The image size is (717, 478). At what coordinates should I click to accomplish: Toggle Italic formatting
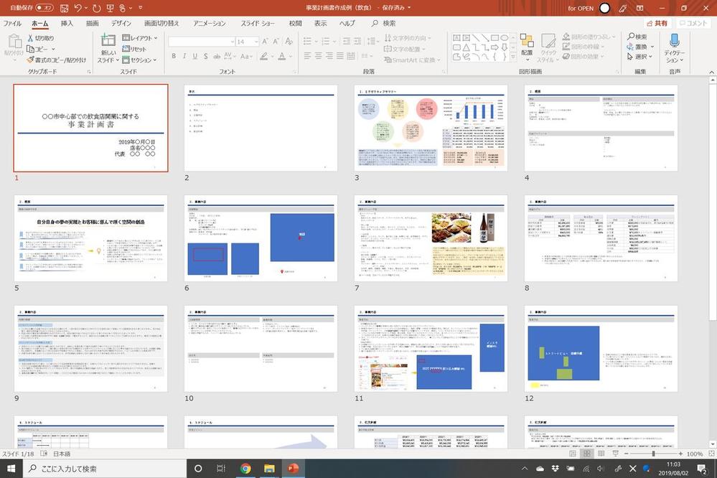tap(184, 56)
